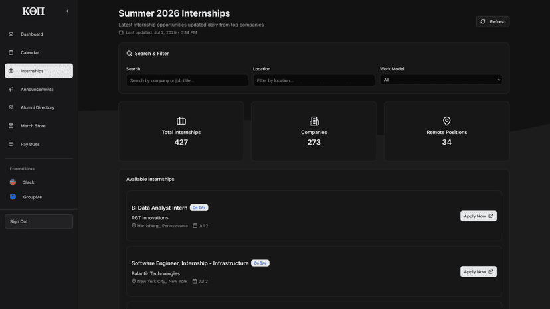Click the PGT Innovations company name
The image size is (550, 309).
tap(149, 218)
